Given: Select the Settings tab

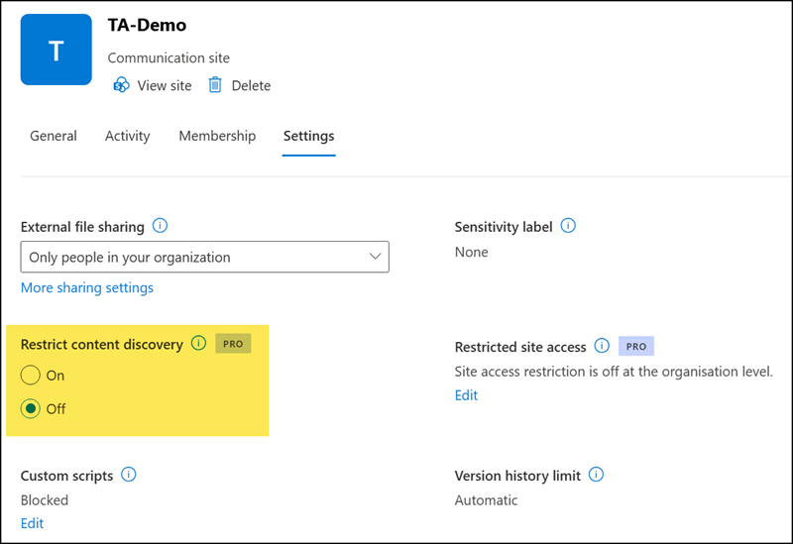Looking at the screenshot, I should click(308, 136).
